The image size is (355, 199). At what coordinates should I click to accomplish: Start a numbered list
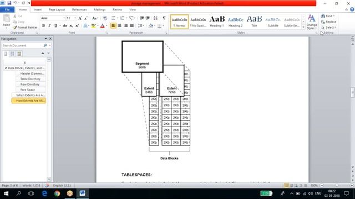pyautogui.click(x=122, y=18)
